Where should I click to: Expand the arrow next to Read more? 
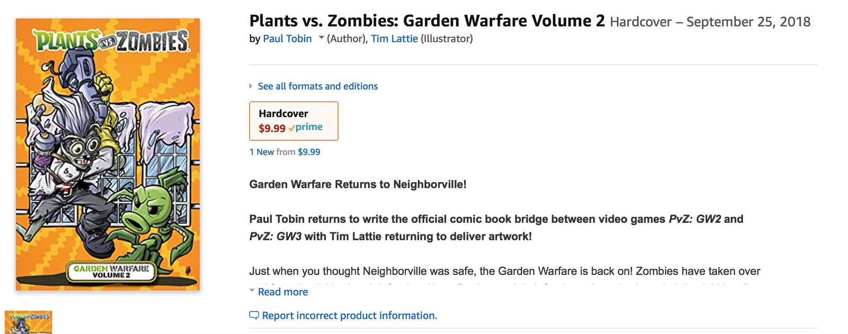pyautogui.click(x=252, y=291)
